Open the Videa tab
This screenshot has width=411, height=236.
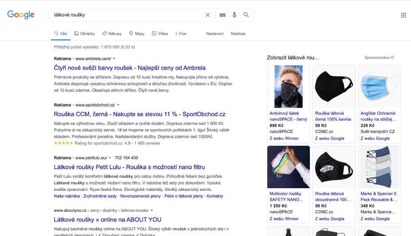pos(160,34)
